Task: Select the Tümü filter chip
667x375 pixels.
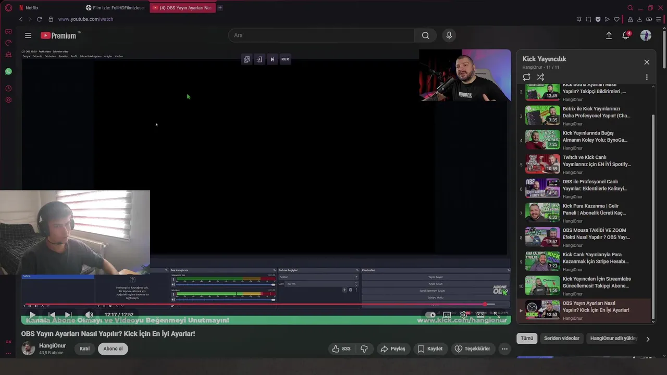Action: [527, 339]
